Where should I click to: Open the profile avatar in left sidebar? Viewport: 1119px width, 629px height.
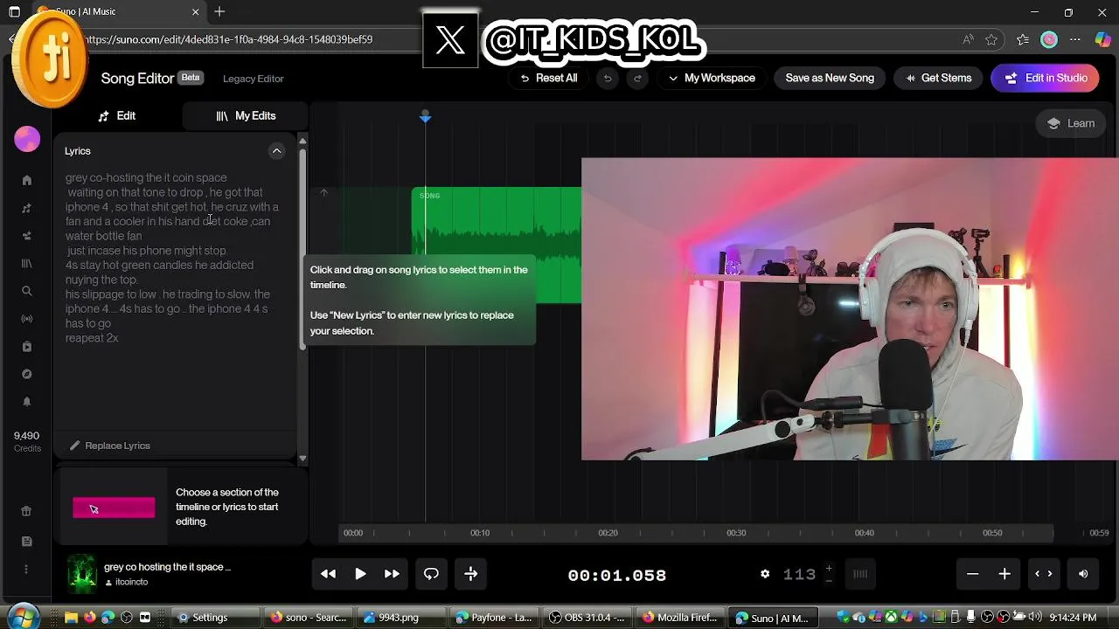(27, 139)
